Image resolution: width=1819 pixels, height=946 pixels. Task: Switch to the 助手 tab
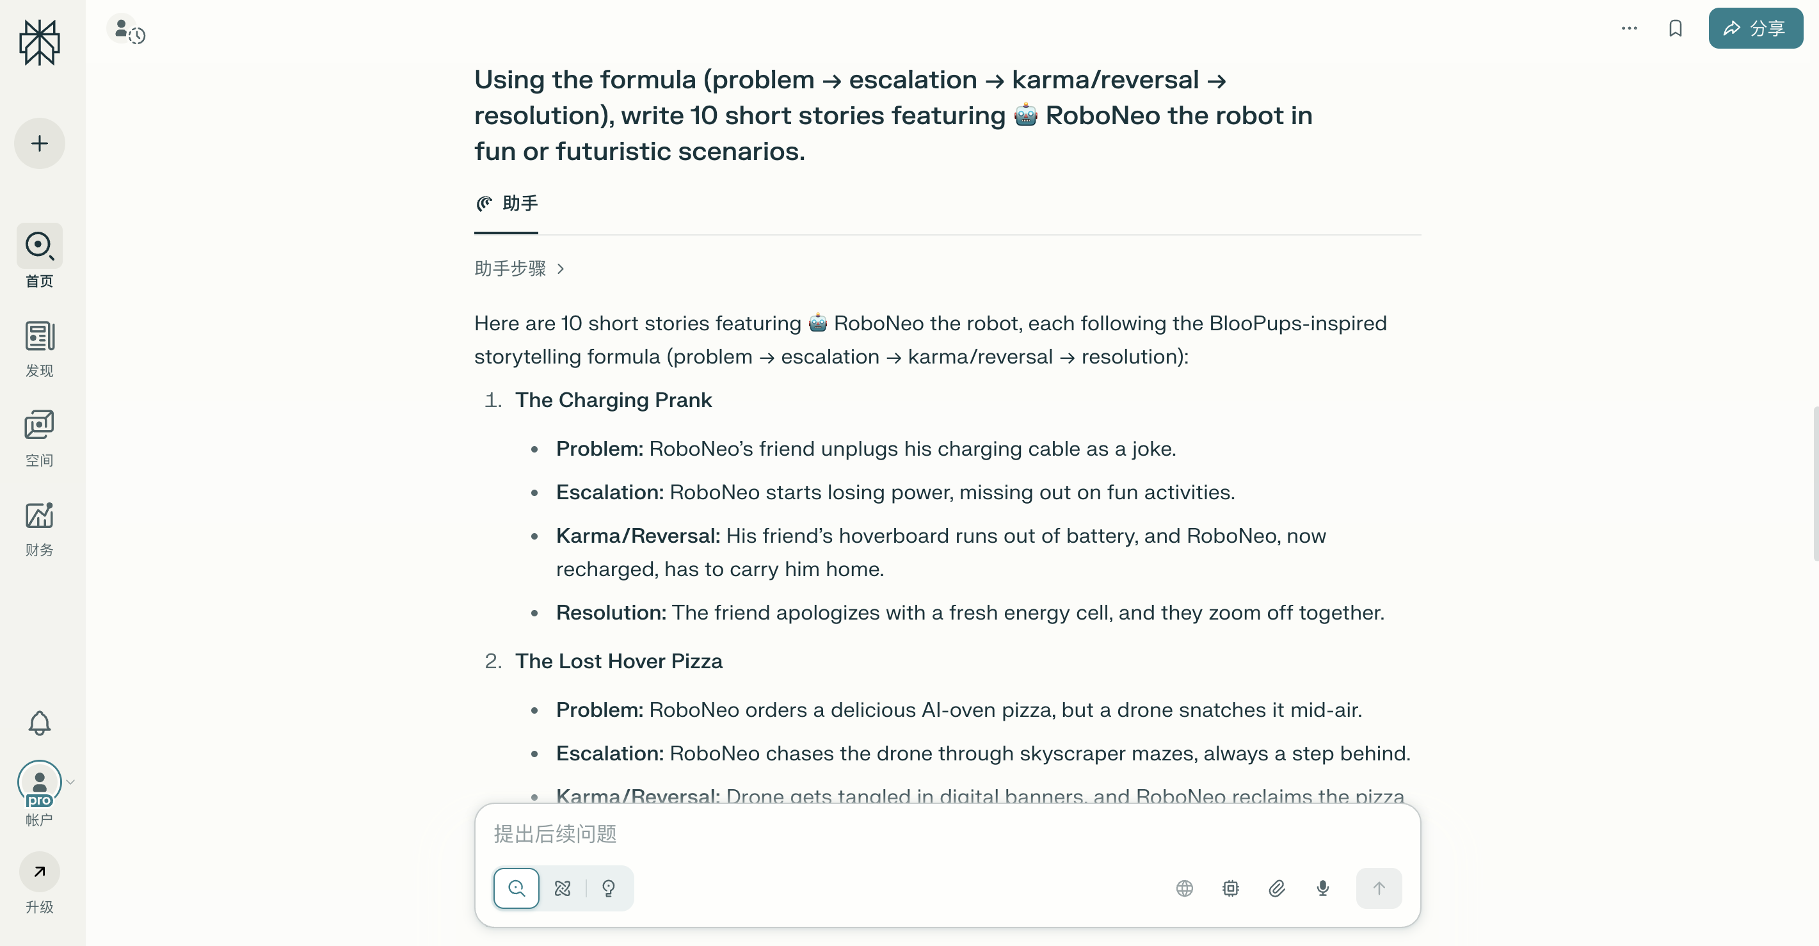[x=506, y=204]
